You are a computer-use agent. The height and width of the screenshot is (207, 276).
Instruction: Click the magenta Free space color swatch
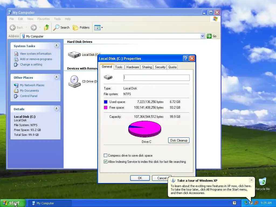[106, 108]
